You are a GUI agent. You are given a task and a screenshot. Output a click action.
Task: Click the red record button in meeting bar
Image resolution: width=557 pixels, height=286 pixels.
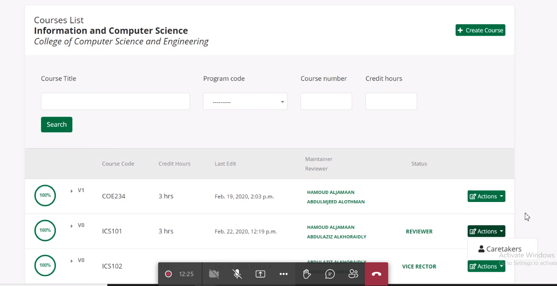[x=168, y=274]
